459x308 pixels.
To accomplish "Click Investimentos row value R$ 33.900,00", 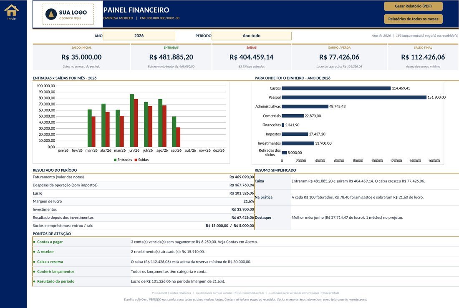I will pyautogui.click(x=243, y=209).
